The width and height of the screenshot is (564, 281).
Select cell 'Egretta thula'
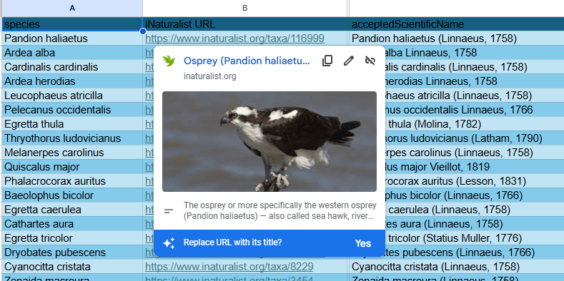[72, 124]
